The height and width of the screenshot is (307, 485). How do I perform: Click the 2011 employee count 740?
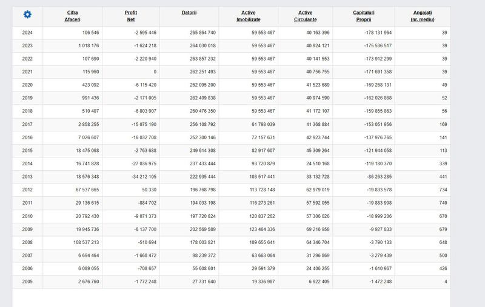[x=443, y=203]
